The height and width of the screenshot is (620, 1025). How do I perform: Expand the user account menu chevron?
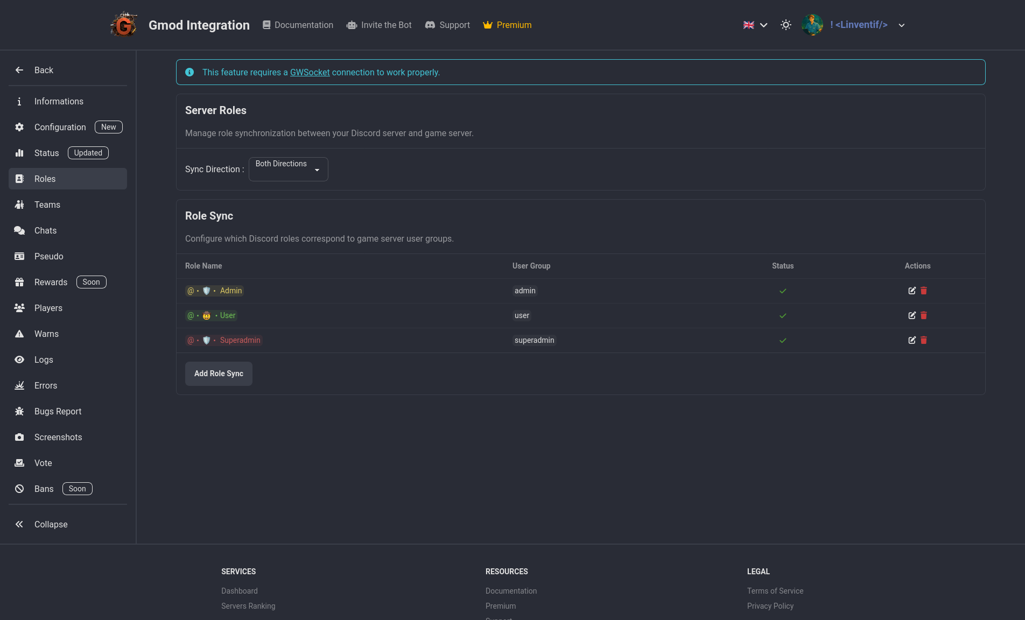[901, 25]
